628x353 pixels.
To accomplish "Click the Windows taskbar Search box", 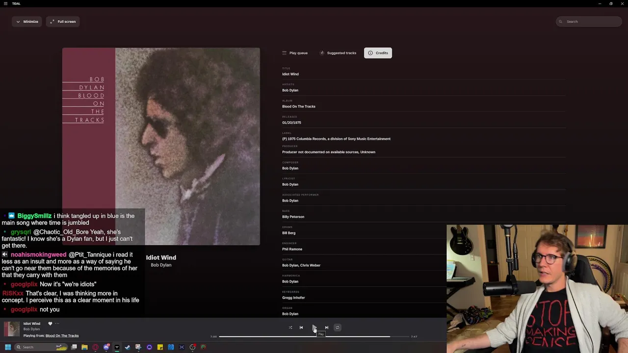I will pos(41,347).
